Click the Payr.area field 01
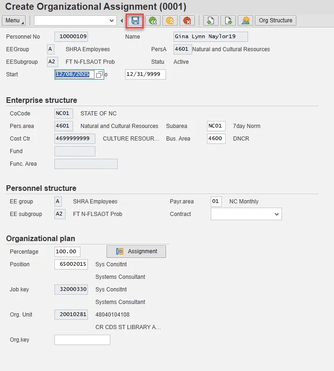 pyautogui.click(x=216, y=202)
